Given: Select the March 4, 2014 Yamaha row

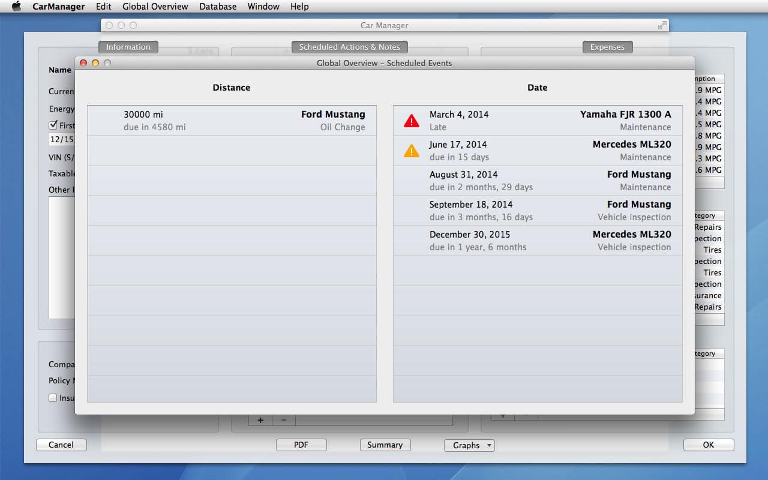Looking at the screenshot, I should (538, 121).
